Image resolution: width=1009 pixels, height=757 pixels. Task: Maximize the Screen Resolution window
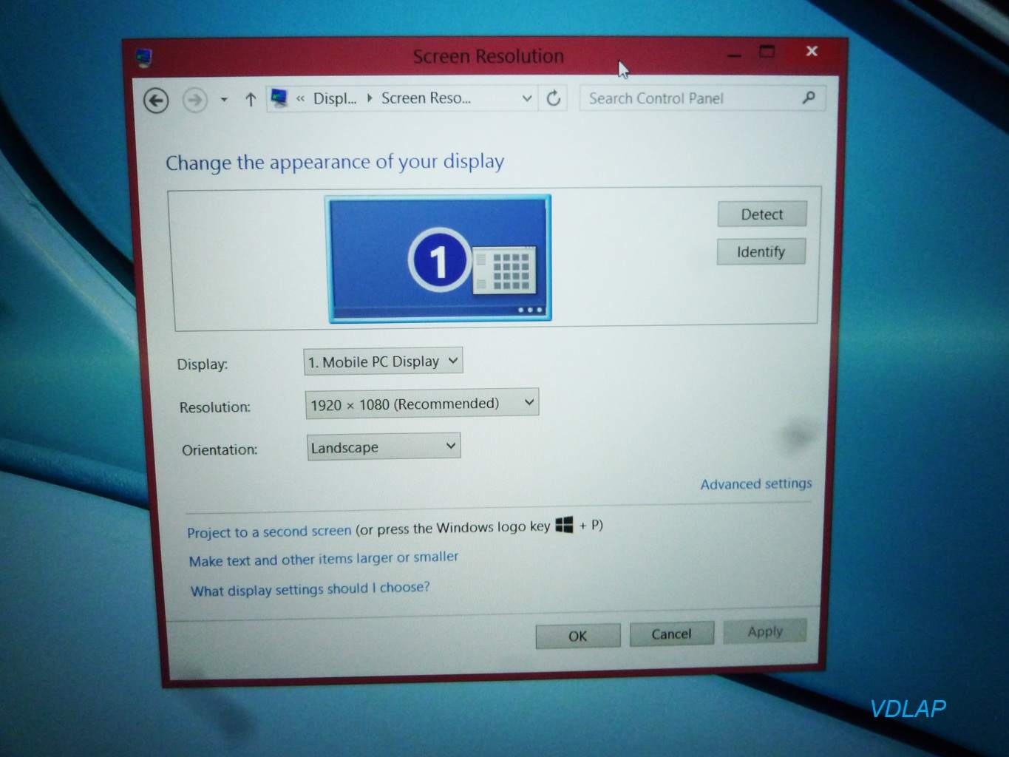point(767,52)
